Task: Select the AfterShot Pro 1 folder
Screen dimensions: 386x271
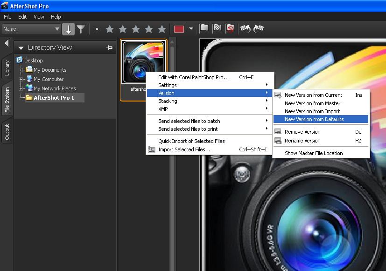Action: point(55,98)
